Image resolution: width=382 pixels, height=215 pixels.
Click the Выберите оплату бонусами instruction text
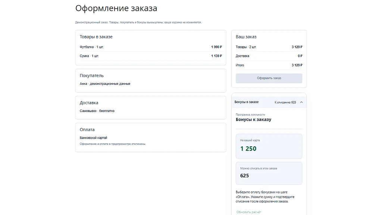tap(265, 197)
